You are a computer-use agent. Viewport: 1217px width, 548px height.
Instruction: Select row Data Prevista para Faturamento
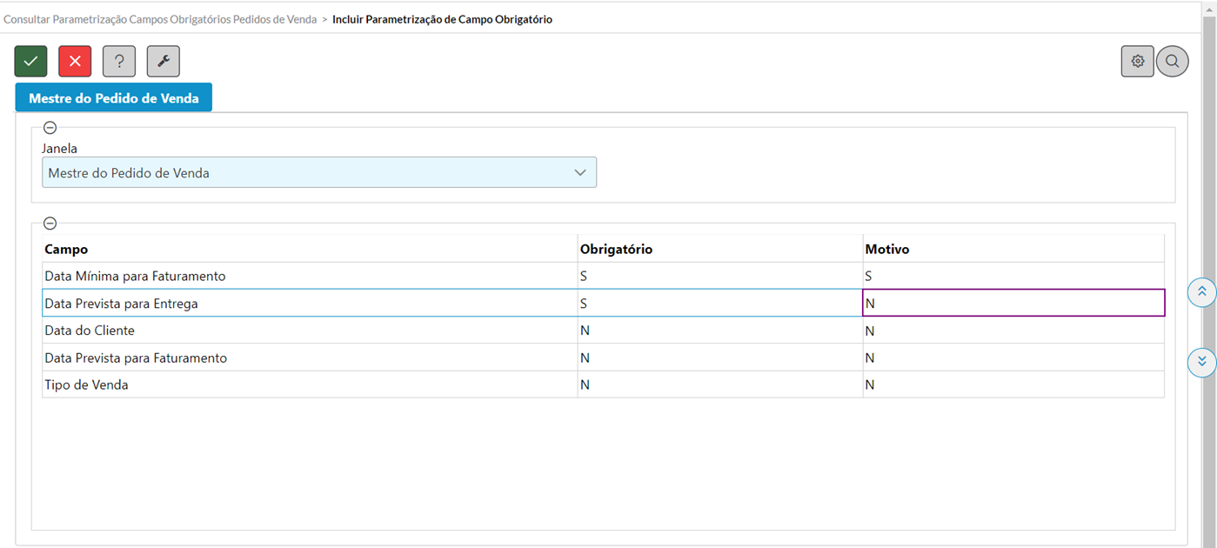(x=603, y=358)
